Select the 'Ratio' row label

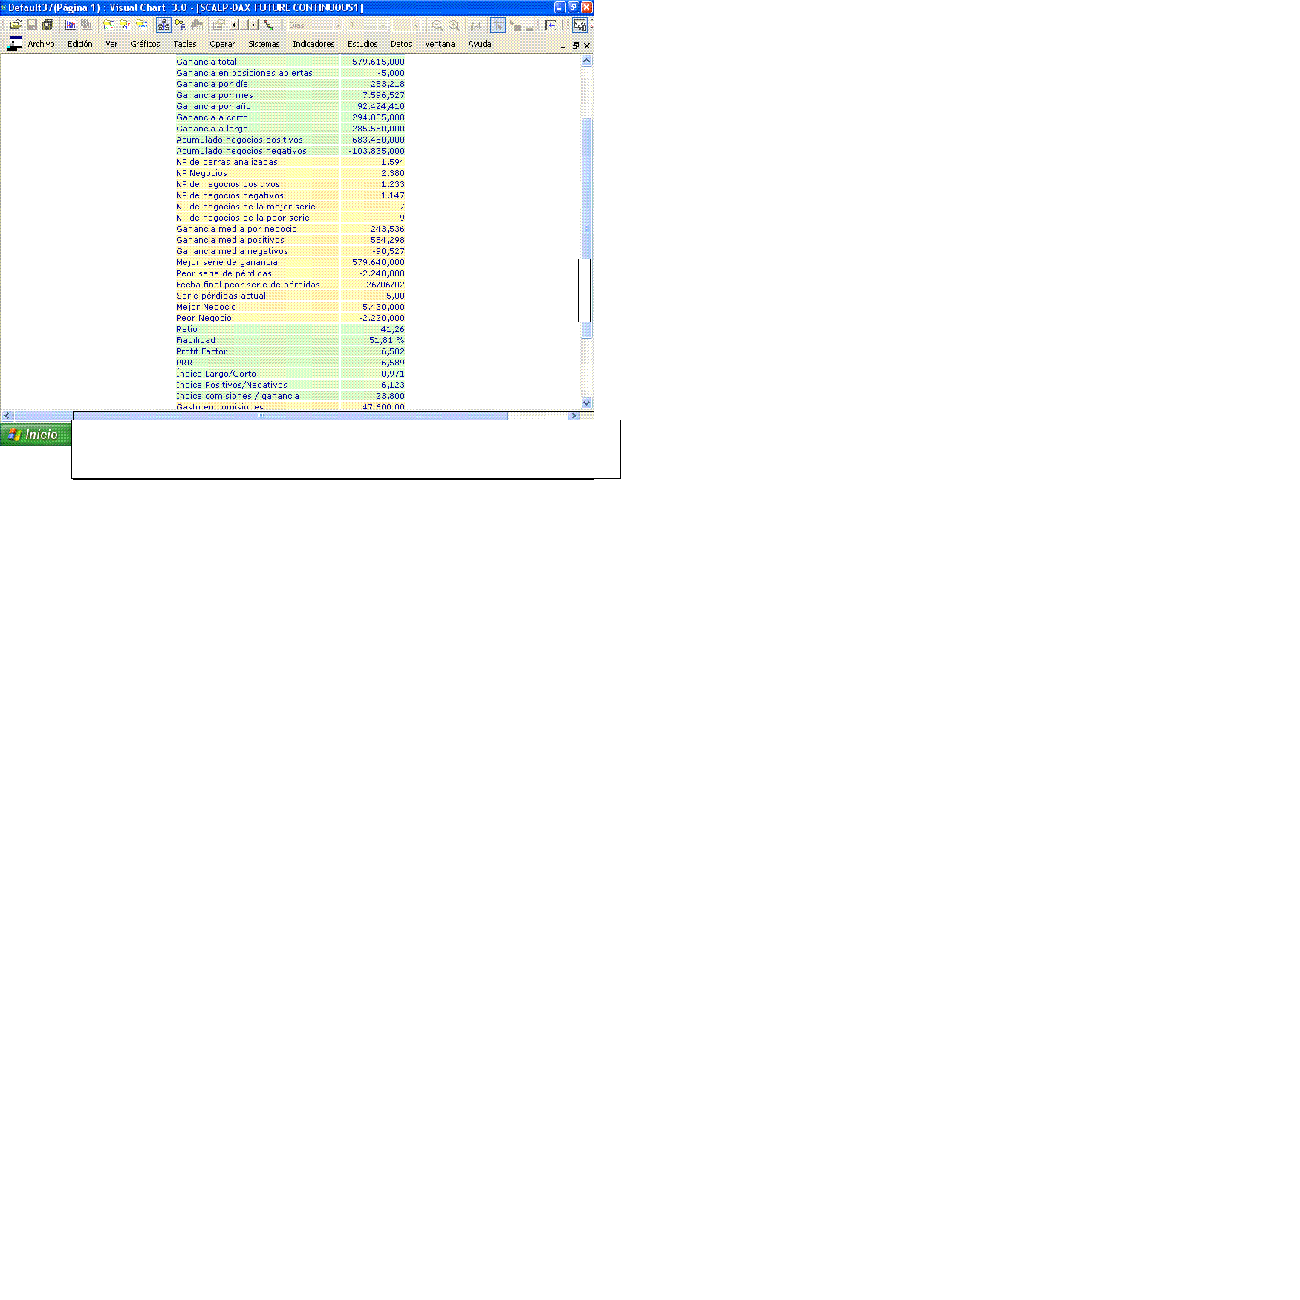tap(186, 329)
